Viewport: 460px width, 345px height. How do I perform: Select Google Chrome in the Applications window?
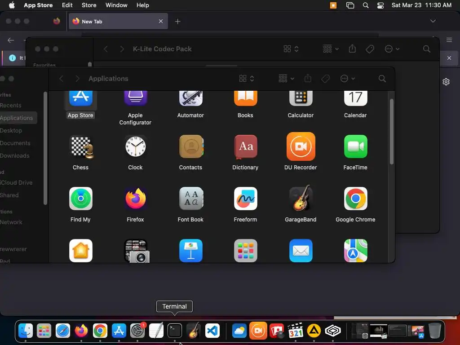[356, 199]
